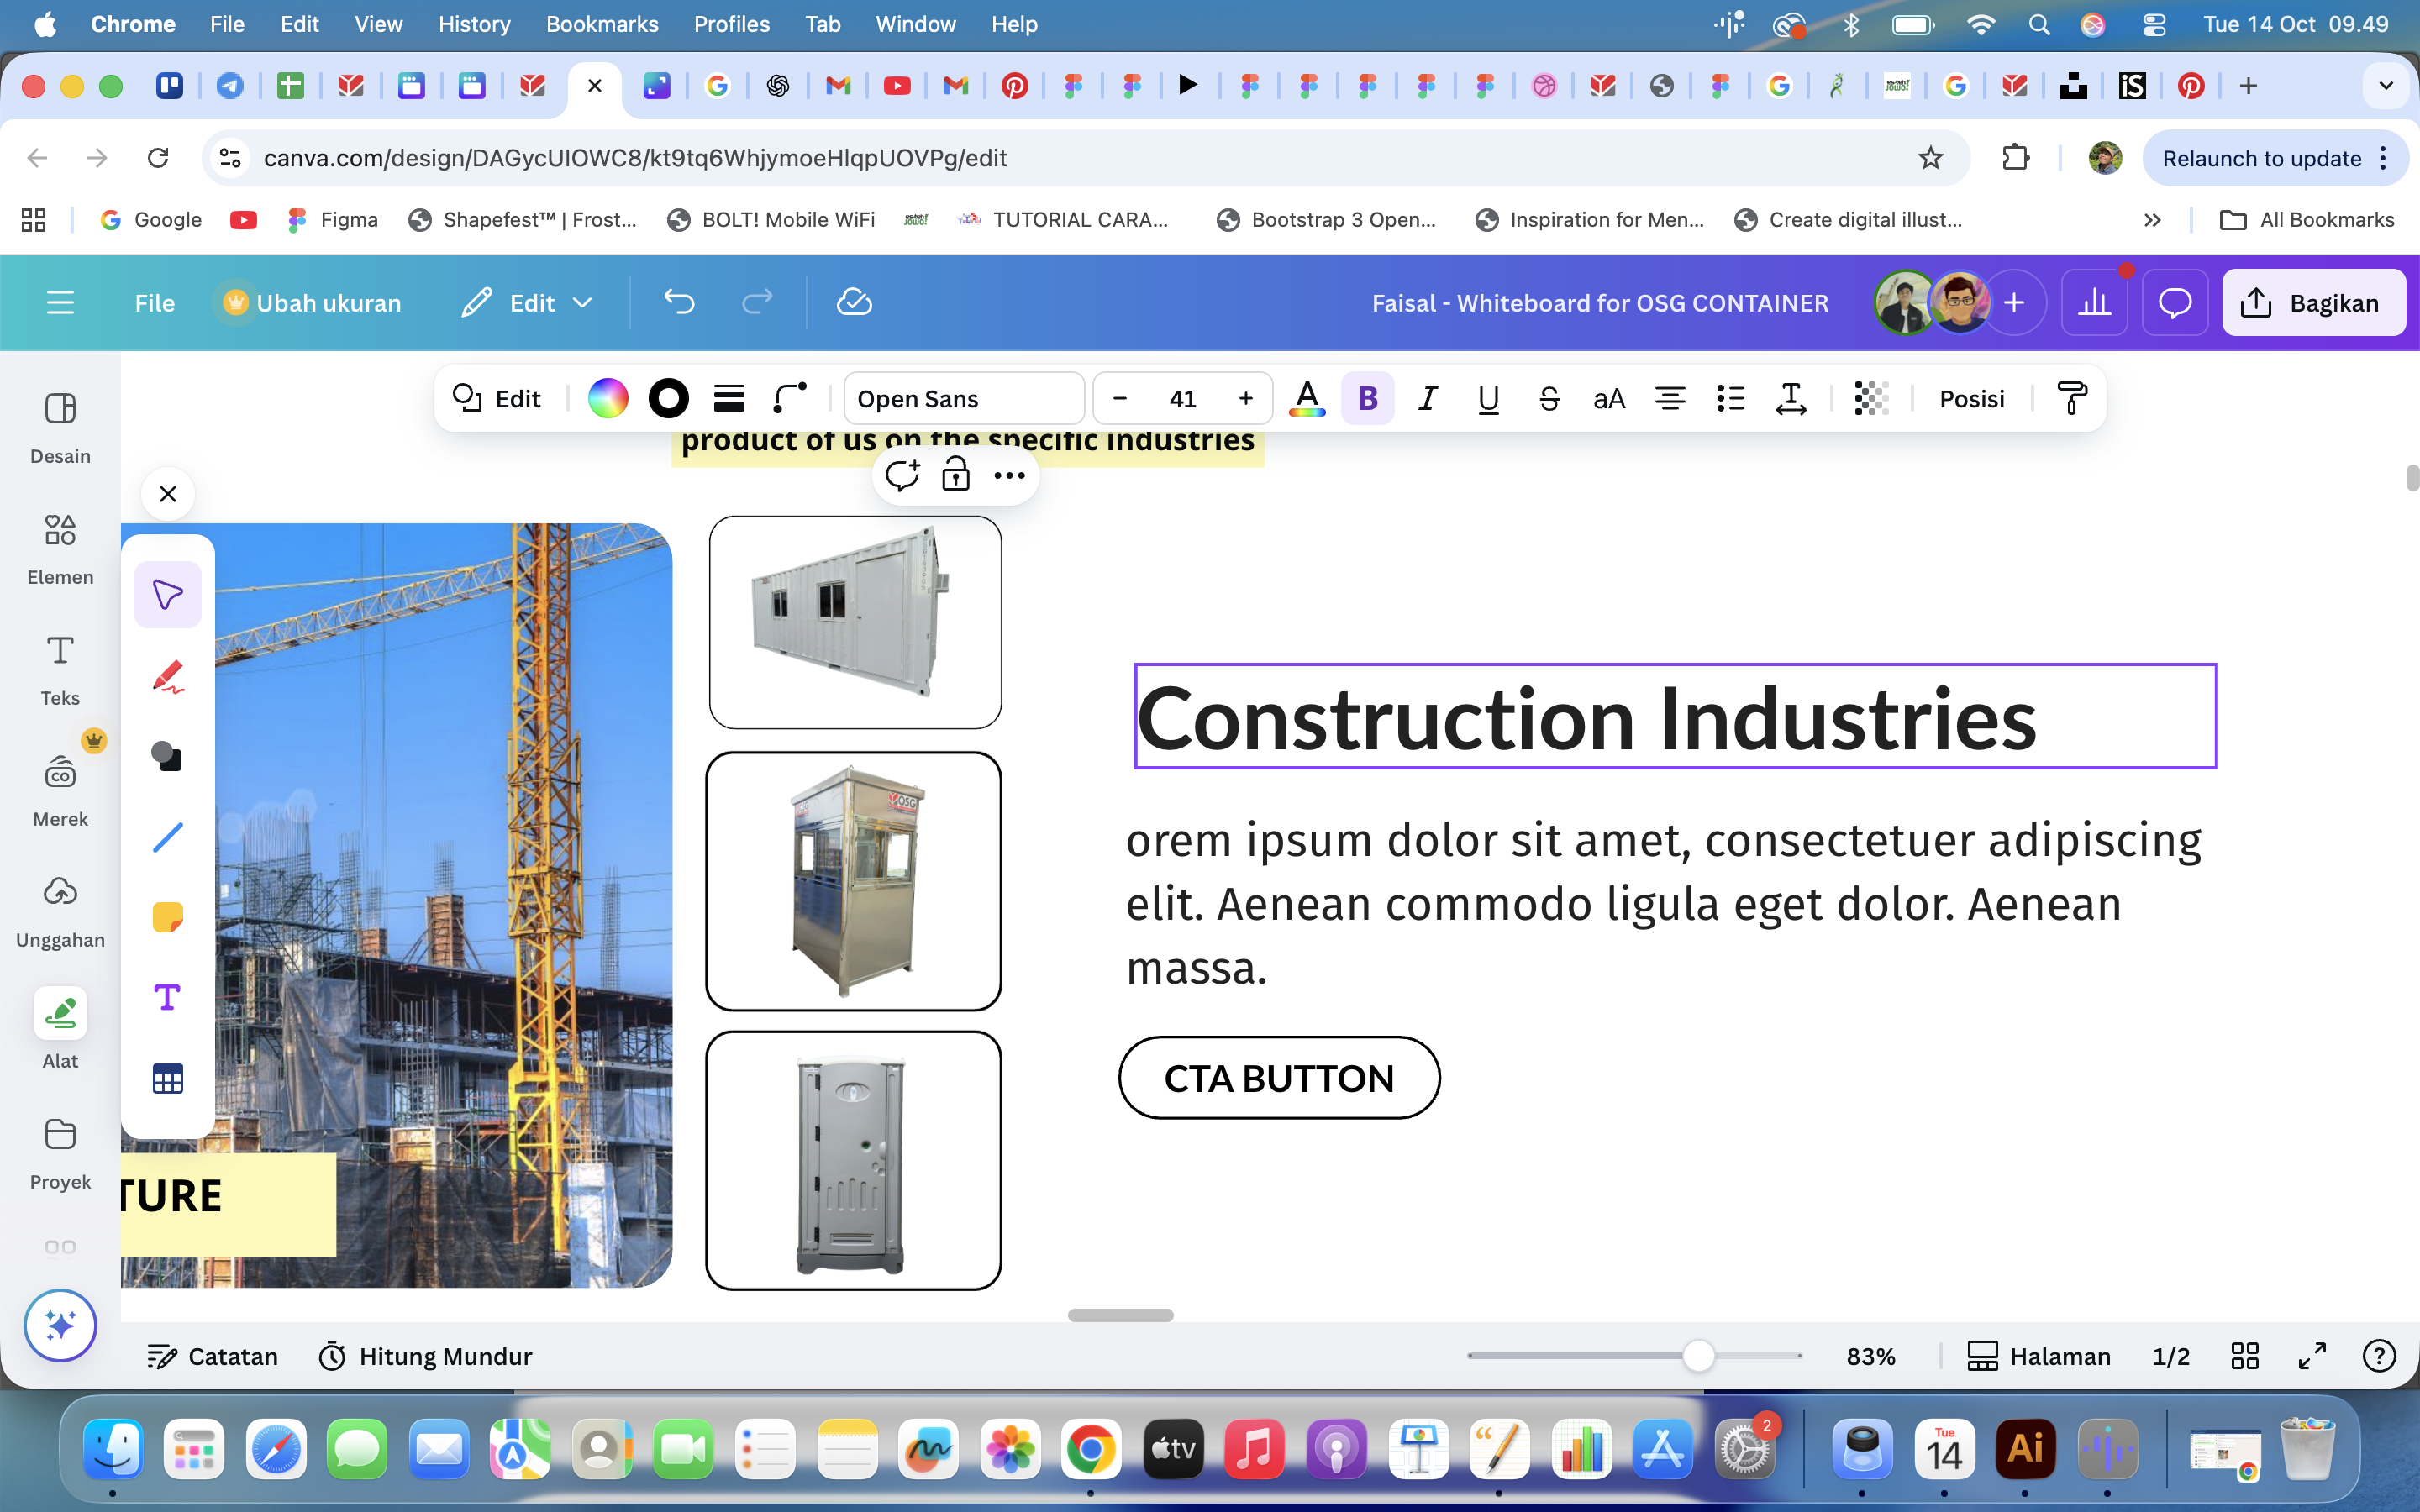Click the copy style paint roller
This screenshot has height=1512, width=2420.
(x=2072, y=399)
